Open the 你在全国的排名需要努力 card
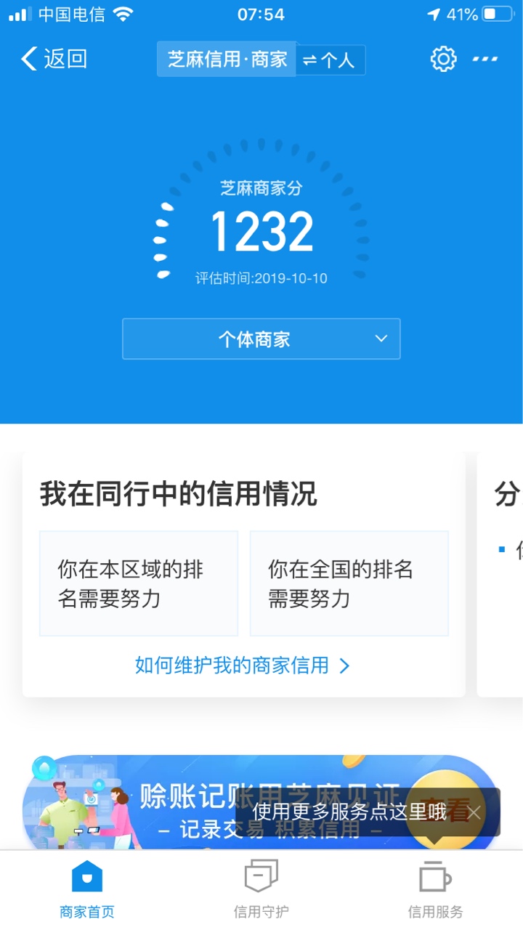The image size is (523, 930). pos(349,583)
